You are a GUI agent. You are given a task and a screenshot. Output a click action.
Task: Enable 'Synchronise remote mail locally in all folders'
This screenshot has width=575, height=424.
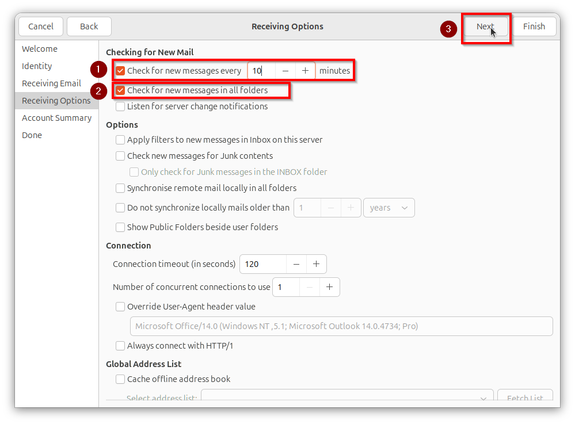pyautogui.click(x=120, y=188)
